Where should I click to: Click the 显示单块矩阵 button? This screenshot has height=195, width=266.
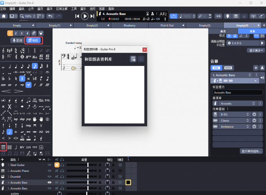[x=251, y=151]
